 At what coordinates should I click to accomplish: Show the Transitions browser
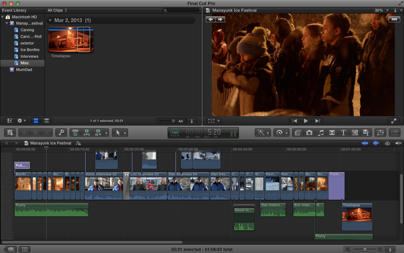tap(332, 133)
